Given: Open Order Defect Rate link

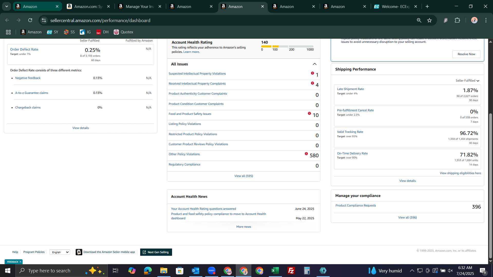Looking at the screenshot, I should click(x=24, y=49).
